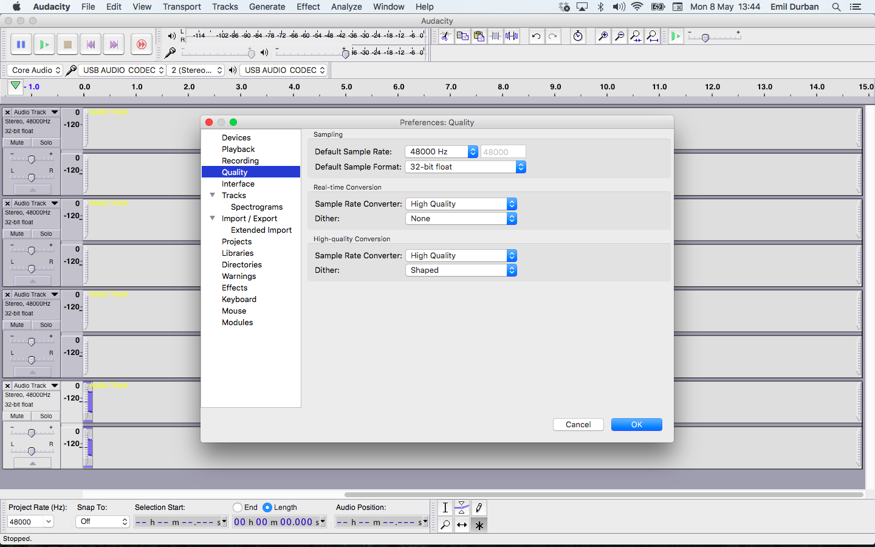
Task: Click the Undo arrow icon
Action: [536, 36]
